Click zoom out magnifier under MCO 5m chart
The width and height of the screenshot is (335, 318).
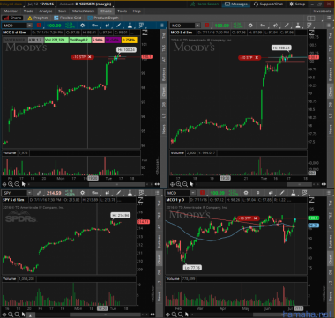point(185,184)
